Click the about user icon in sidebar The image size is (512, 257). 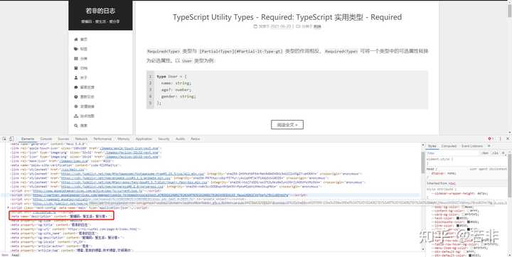(x=76, y=77)
